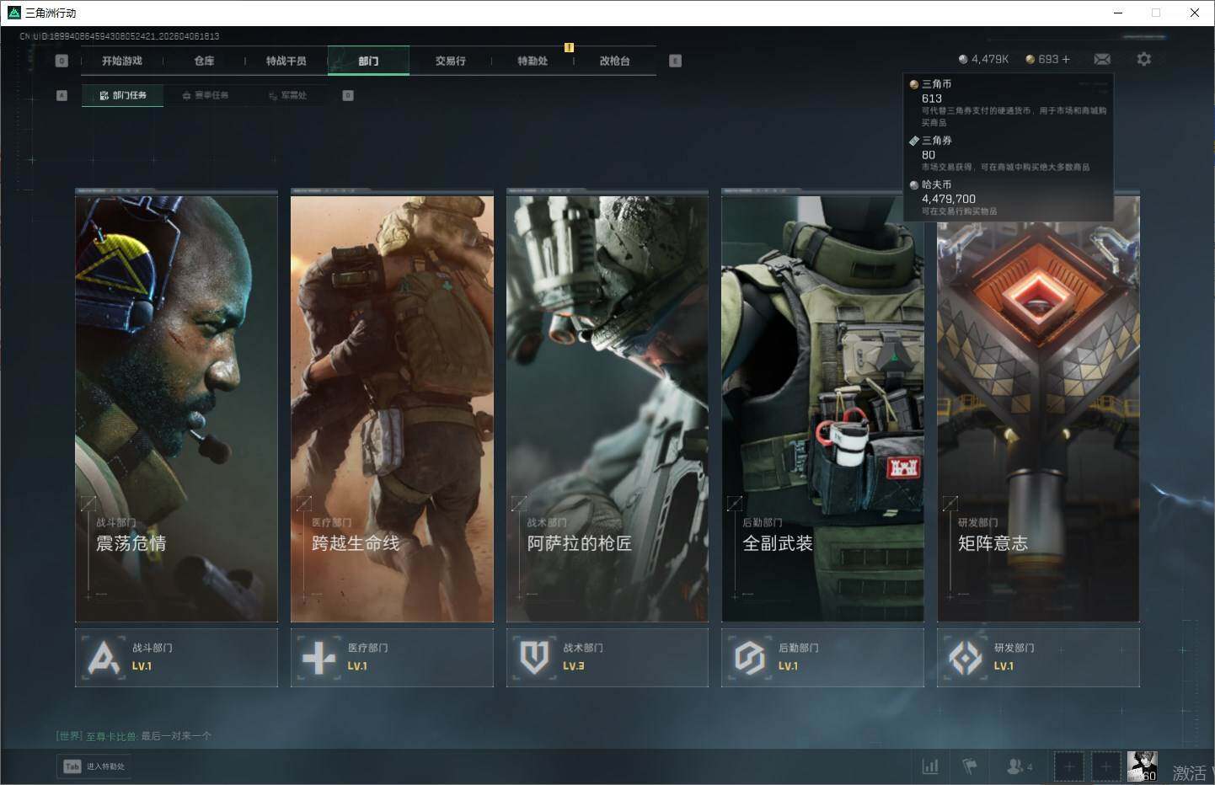
Task: Open the 交易行 tab
Action: tap(450, 61)
